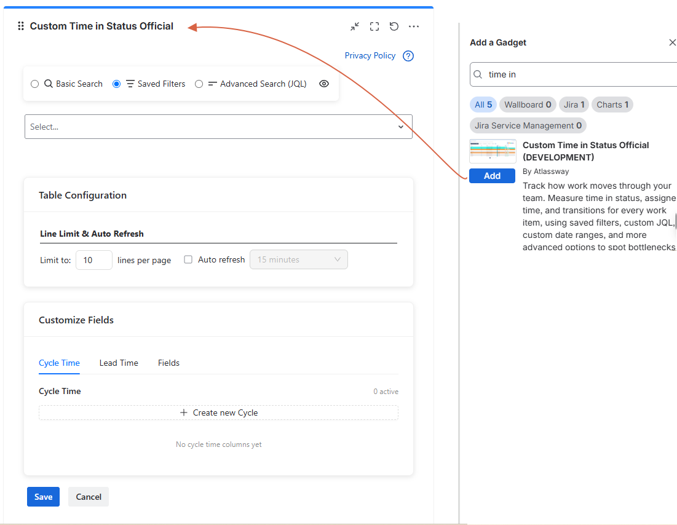Filter gadgets by All 5 category
677x525 pixels.
coord(483,105)
